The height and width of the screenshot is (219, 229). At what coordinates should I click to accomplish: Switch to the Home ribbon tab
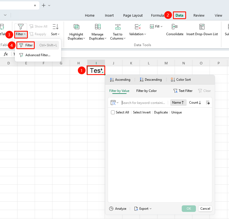tap(90, 16)
